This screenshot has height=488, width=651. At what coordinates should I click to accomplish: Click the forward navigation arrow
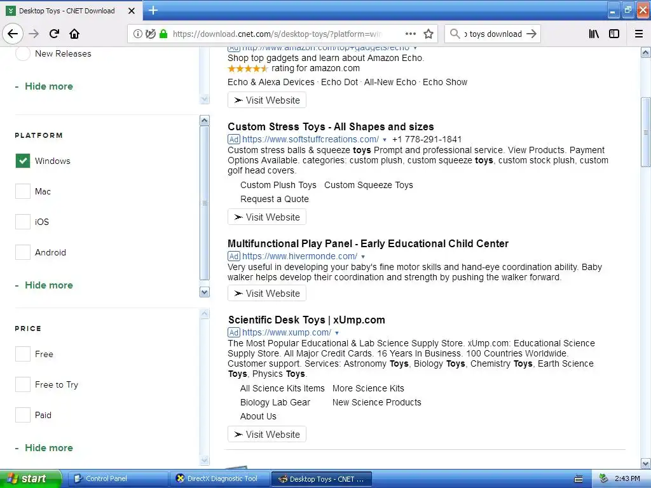point(34,34)
